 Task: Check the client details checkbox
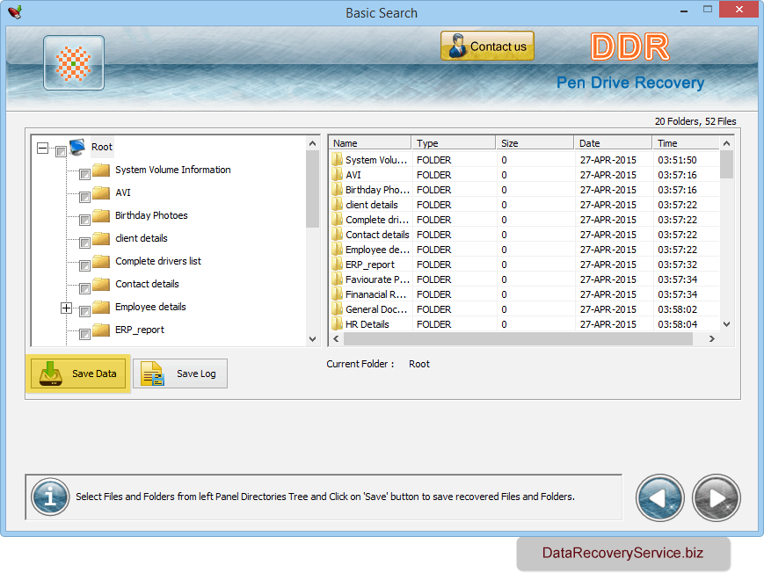(x=84, y=243)
